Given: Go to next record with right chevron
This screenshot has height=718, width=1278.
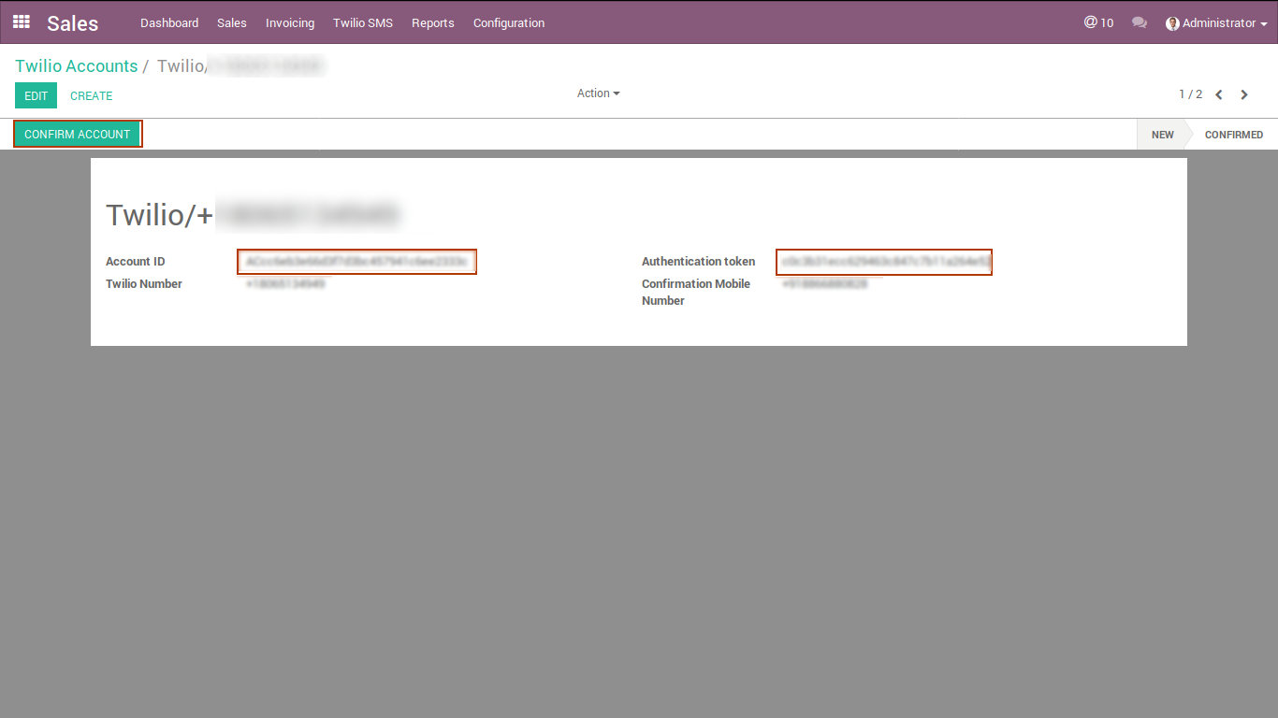Looking at the screenshot, I should pos(1244,94).
